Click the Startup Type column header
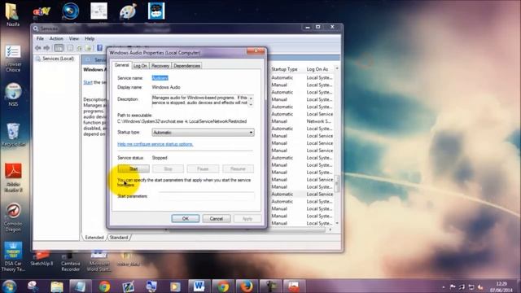The width and height of the screenshot is (521, 293). click(x=284, y=69)
